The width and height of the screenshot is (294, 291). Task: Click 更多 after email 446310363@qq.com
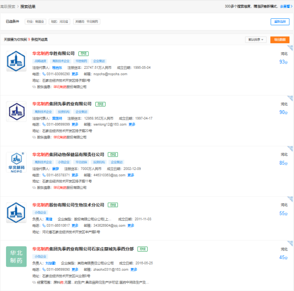[131, 175]
